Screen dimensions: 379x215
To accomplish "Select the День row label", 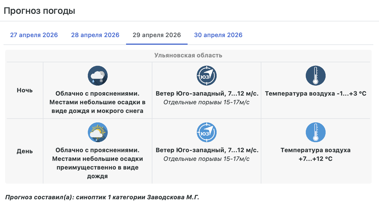I will (x=25, y=151).
